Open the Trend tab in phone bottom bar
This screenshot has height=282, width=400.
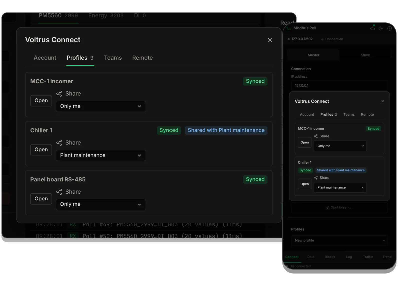387,257
